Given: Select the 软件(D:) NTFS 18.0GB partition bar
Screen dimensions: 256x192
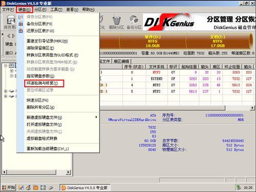Looking at the screenshot, I should tap(153, 41).
